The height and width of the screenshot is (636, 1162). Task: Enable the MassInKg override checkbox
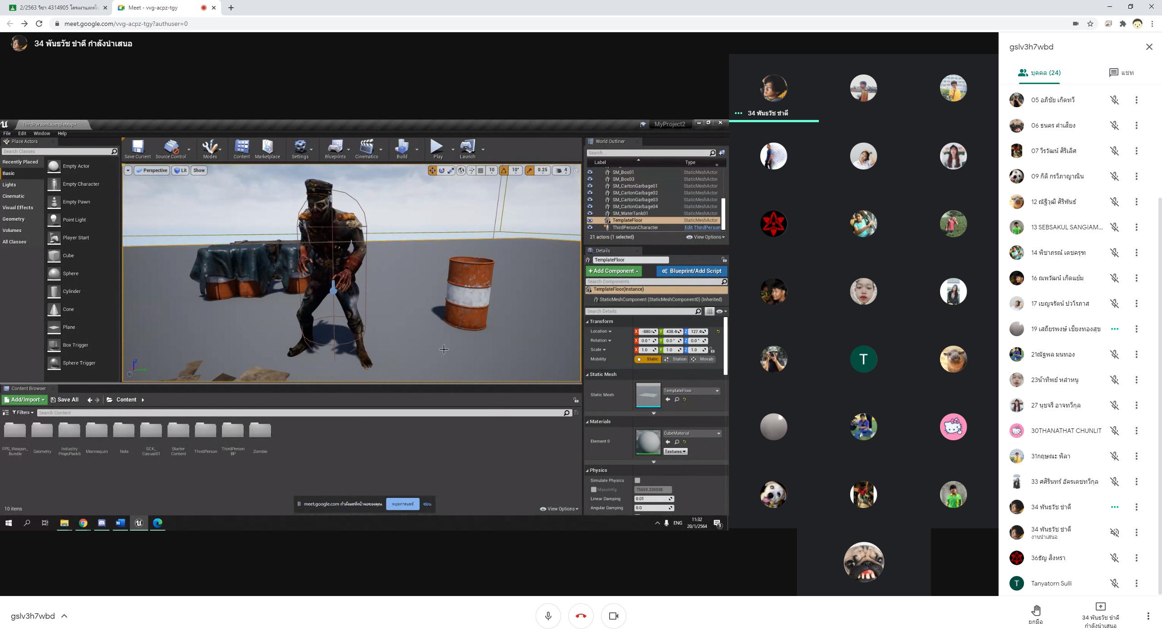(593, 489)
